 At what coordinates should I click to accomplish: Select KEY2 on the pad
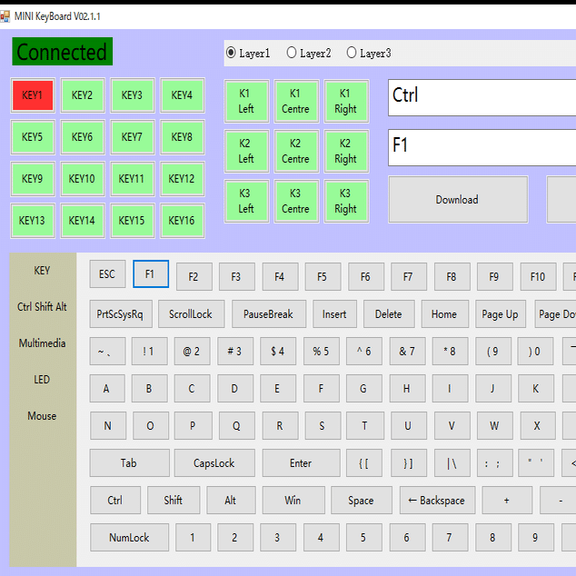coord(83,95)
